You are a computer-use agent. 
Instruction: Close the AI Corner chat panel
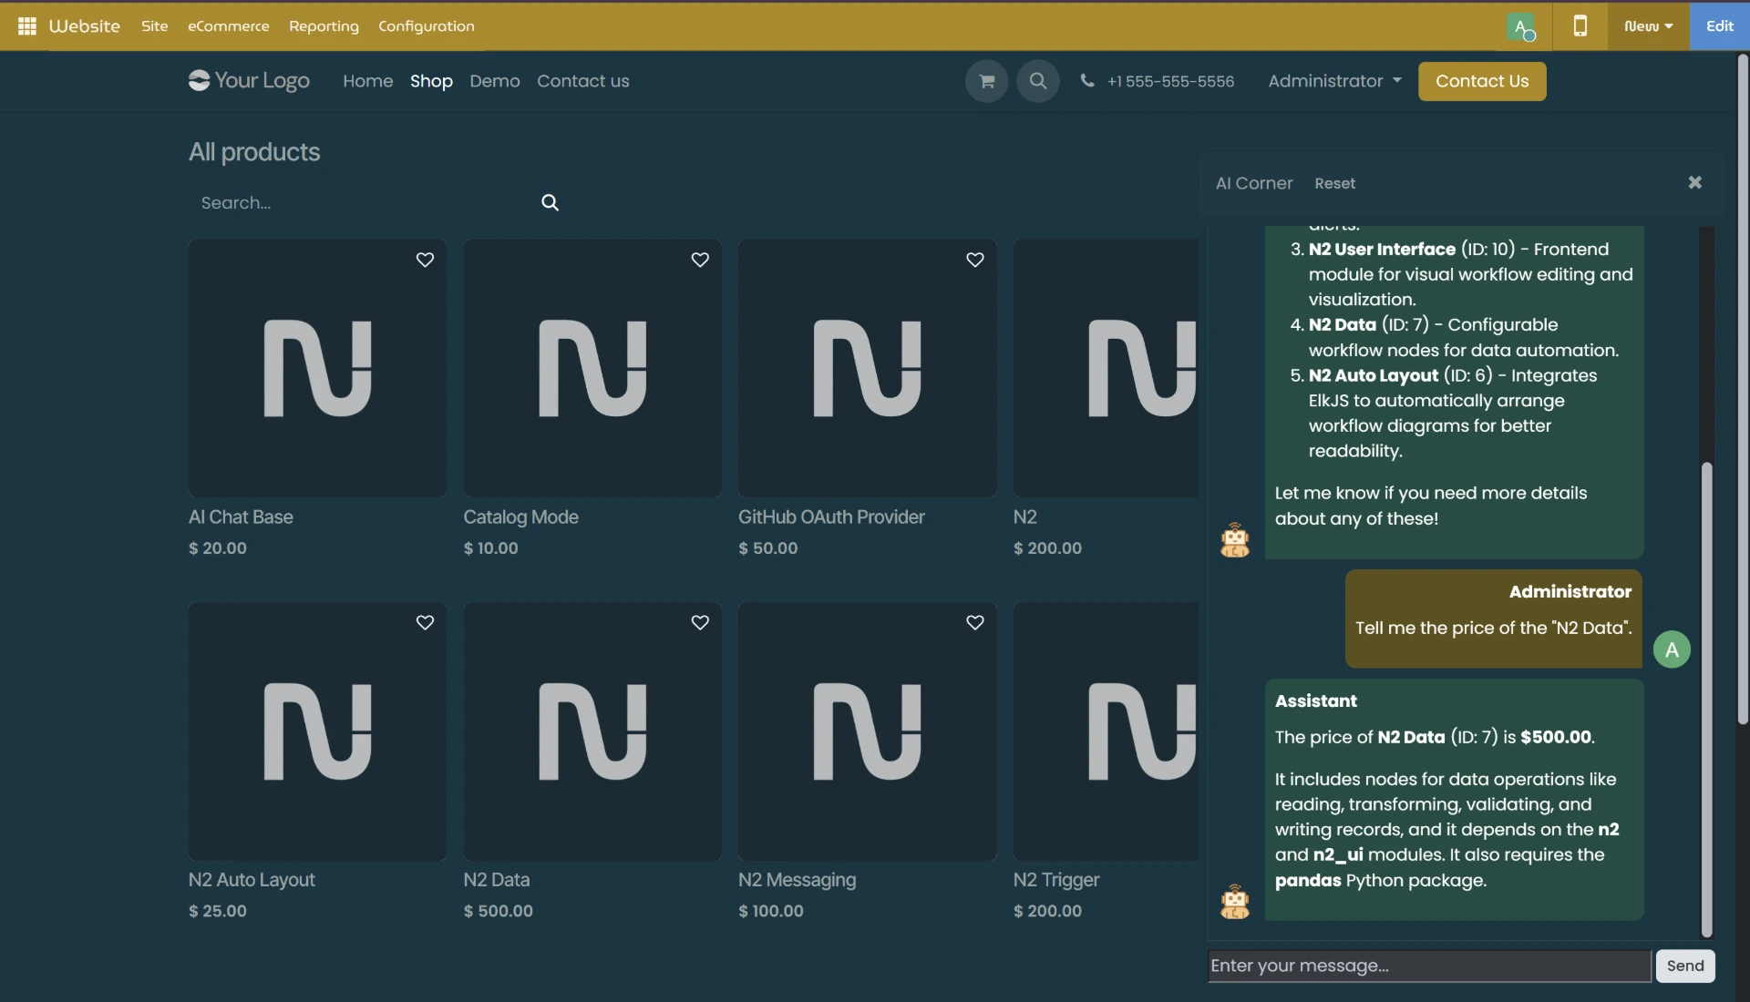pos(1694,183)
